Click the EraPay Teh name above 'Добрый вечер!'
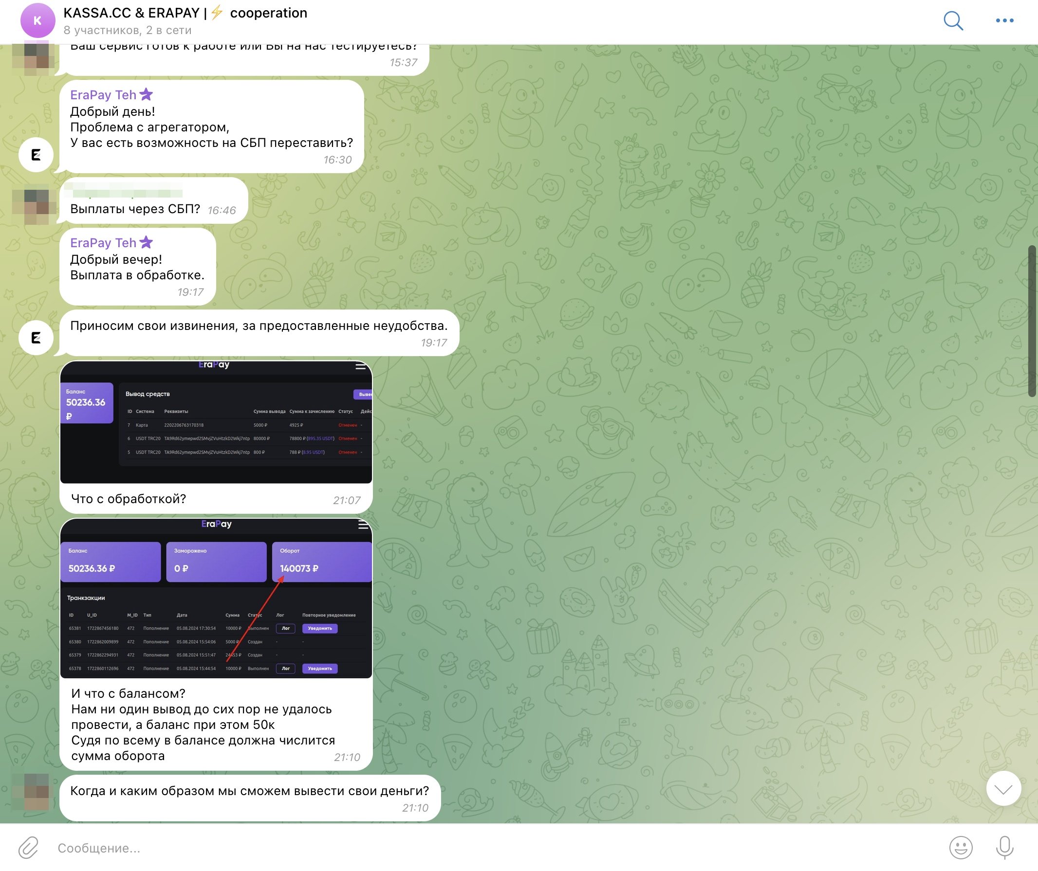 tap(103, 243)
